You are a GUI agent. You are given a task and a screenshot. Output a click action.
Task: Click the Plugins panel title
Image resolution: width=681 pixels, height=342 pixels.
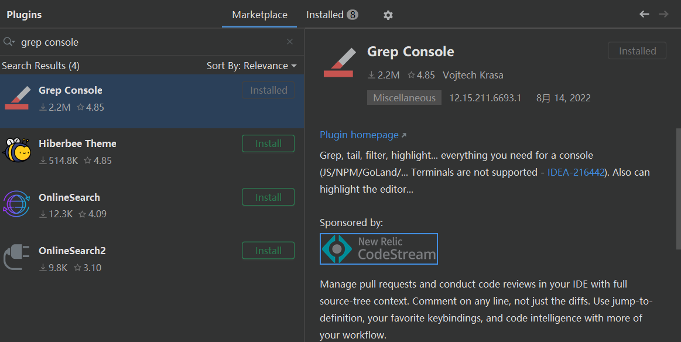(25, 15)
